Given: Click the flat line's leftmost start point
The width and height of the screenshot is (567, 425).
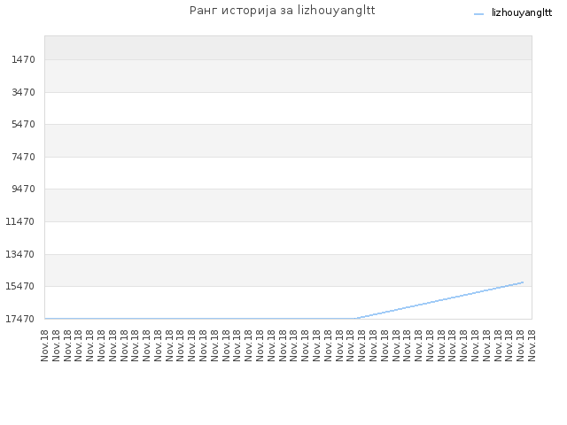Looking at the screenshot, I should point(45,319).
